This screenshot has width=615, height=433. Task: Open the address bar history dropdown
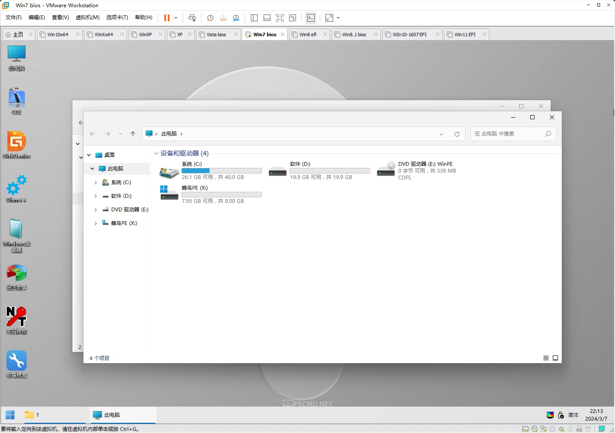pyautogui.click(x=441, y=134)
